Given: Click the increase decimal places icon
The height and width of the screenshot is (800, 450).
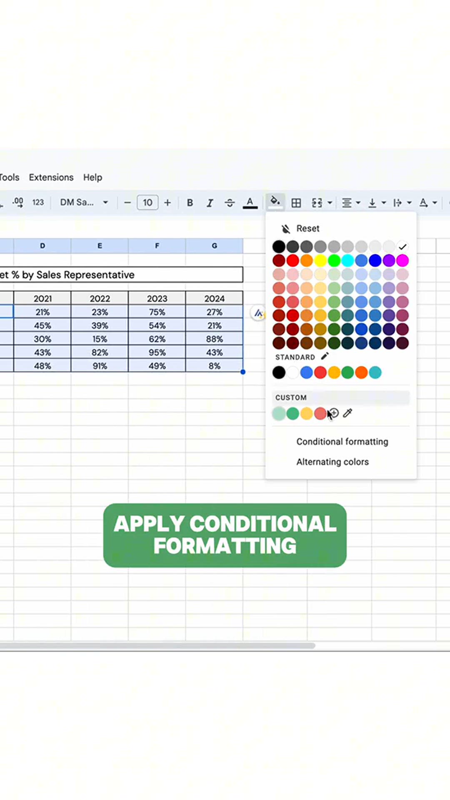Looking at the screenshot, I should pyautogui.click(x=18, y=202).
